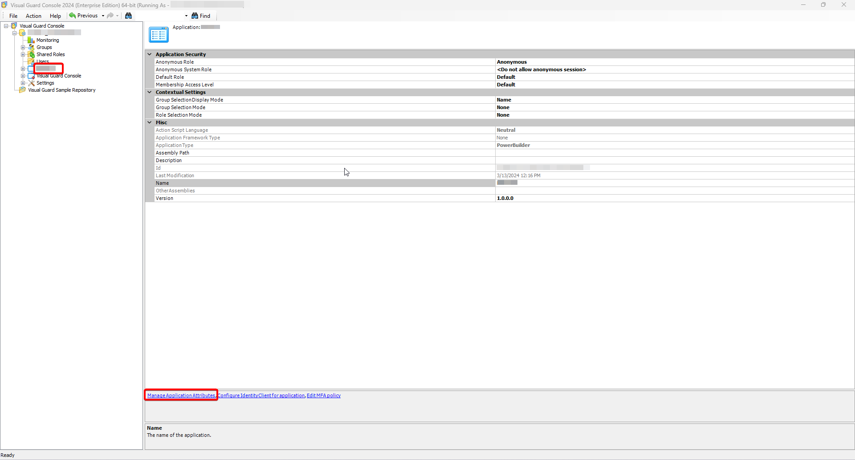The width and height of the screenshot is (855, 460).
Task: Expand the Groups tree node plus sign
Action: point(23,47)
